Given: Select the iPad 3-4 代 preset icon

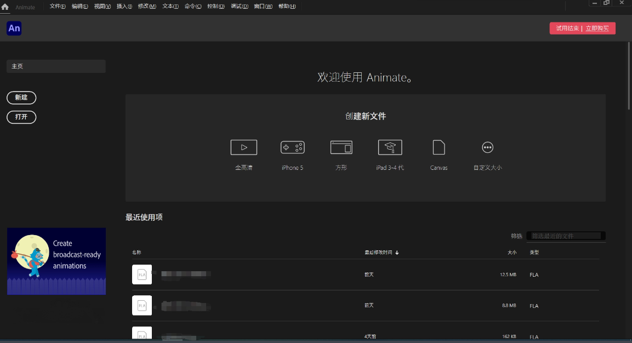Looking at the screenshot, I should (390, 147).
